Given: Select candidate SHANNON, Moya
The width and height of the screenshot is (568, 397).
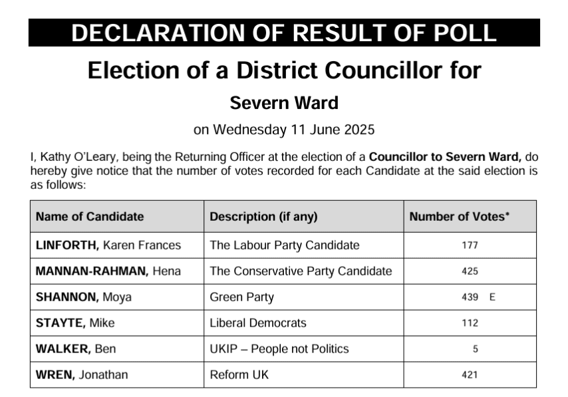Looking at the screenshot, I should click(x=84, y=297).
